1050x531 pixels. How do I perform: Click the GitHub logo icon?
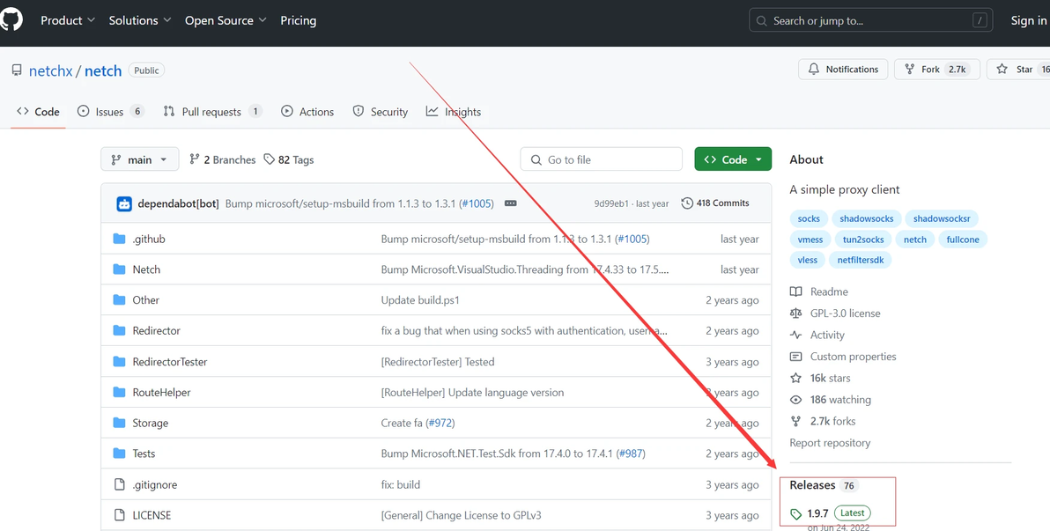point(11,20)
